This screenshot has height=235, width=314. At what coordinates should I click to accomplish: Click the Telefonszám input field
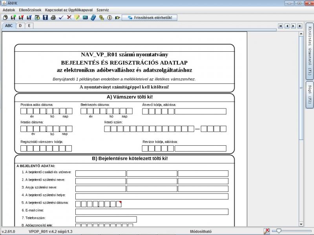[x=106, y=219]
